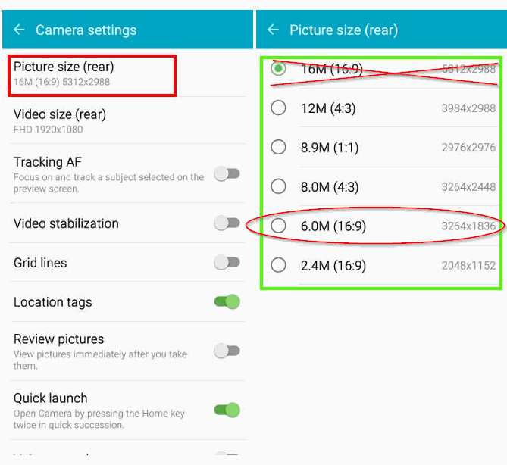
Task: Turn on Video stabilization toggle
Action: click(227, 223)
